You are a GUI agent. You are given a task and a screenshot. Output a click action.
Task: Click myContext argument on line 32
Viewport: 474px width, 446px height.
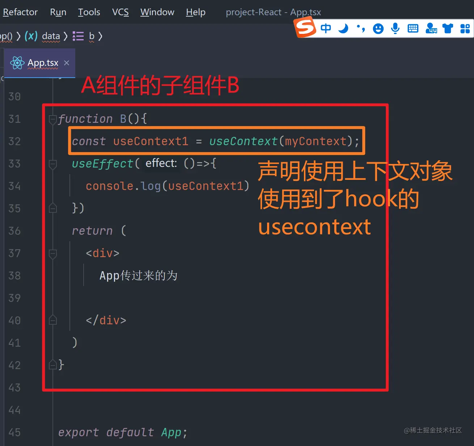point(316,141)
